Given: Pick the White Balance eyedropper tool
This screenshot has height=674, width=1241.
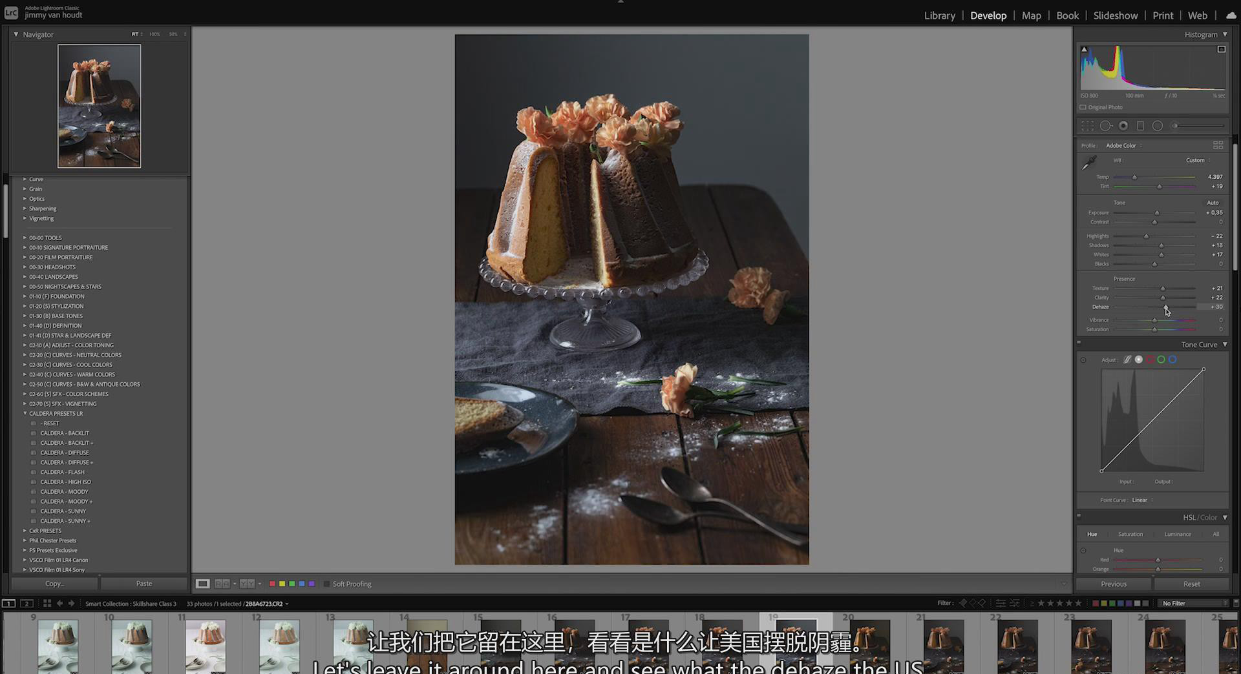Looking at the screenshot, I should click(x=1090, y=163).
